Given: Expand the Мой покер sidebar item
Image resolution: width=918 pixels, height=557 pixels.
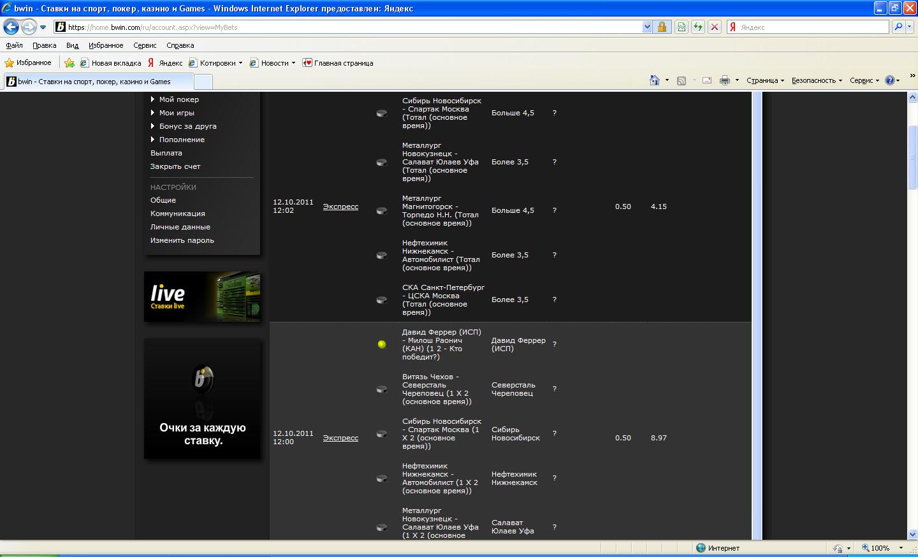Looking at the screenshot, I should [178, 99].
